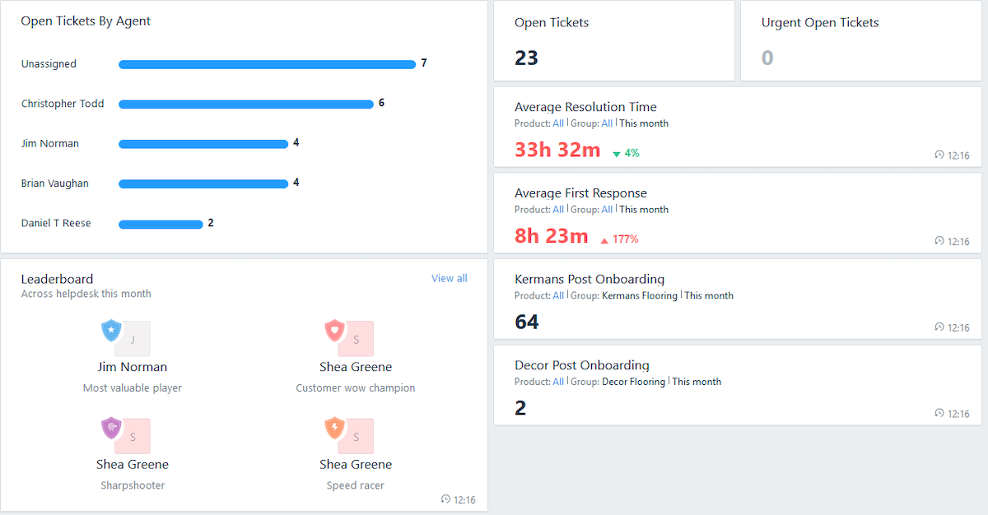Screen dimensions: 988x515
Task: Select Daniel T Reese agent name
Action: tap(56, 223)
